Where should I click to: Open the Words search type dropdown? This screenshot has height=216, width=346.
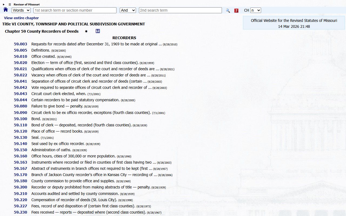click(x=21, y=10)
